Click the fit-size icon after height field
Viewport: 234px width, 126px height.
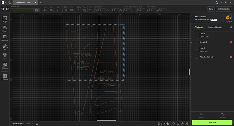click(x=121, y=10)
